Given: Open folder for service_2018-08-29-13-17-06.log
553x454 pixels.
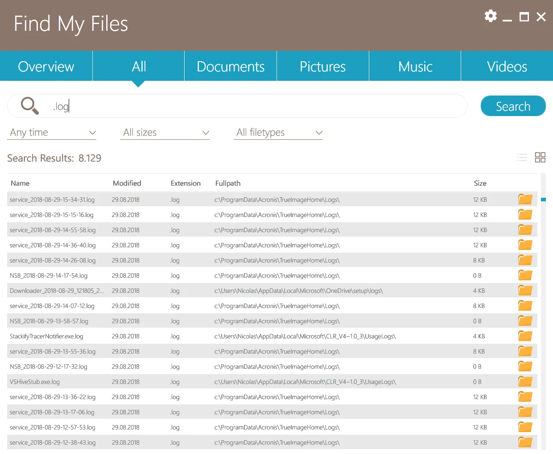Looking at the screenshot, I should point(525,412).
